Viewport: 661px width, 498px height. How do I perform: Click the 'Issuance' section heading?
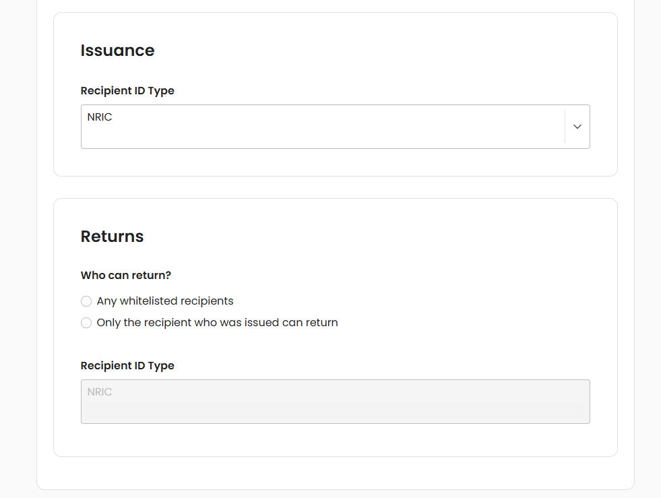118,51
